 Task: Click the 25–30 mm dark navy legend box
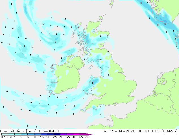click(57, 134)
